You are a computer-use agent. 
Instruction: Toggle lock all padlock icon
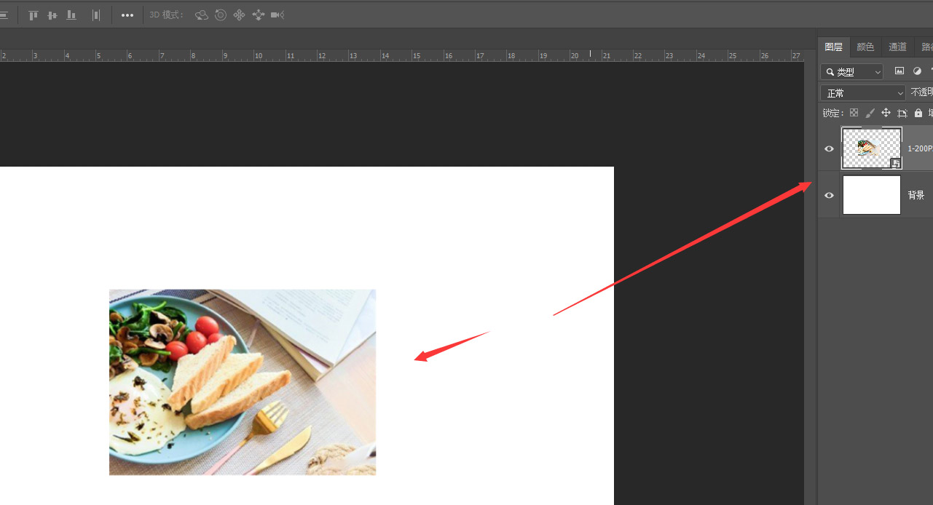[918, 113]
